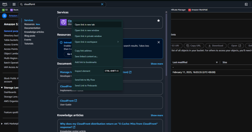This screenshot has height=132, width=252.
Task: Toggle the favorite star for CloudFront service
Action: click(x=159, y=20)
